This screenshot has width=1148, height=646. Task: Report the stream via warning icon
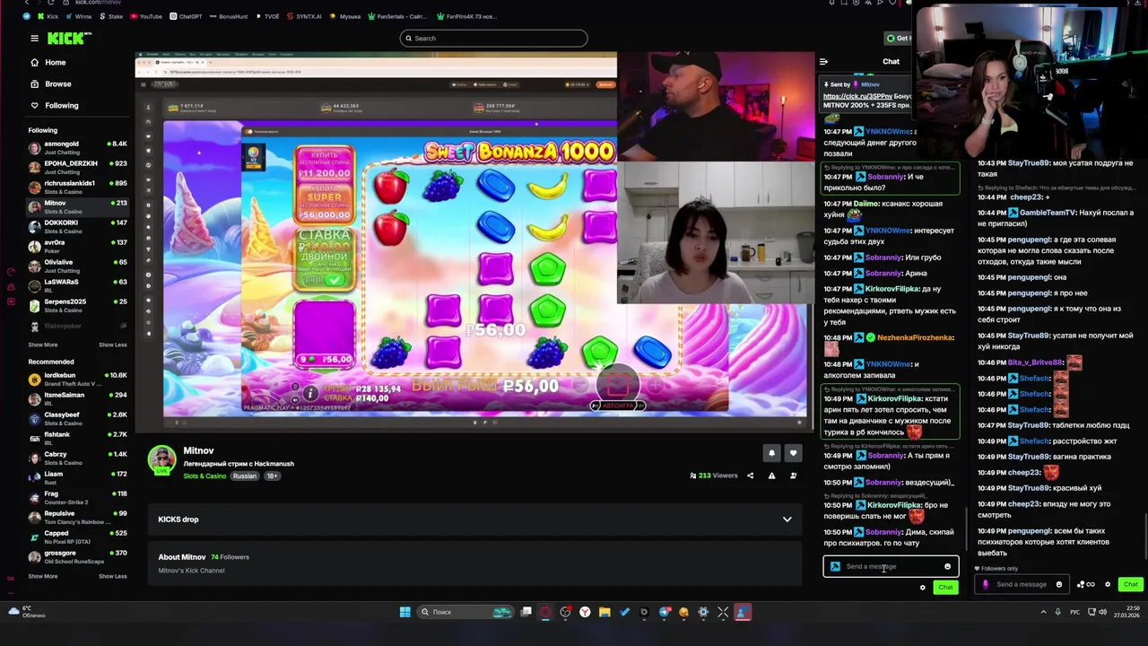tap(771, 476)
